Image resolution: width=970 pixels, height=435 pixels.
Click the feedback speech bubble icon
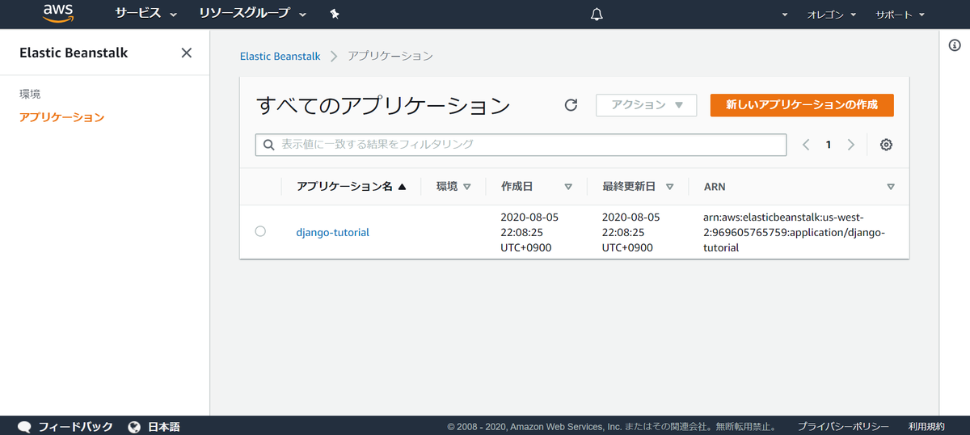24,426
